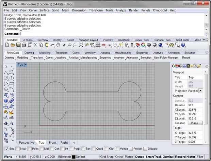Toggle Planar in the status bar
The height and width of the screenshot is (161, 211).
point(129,157)
